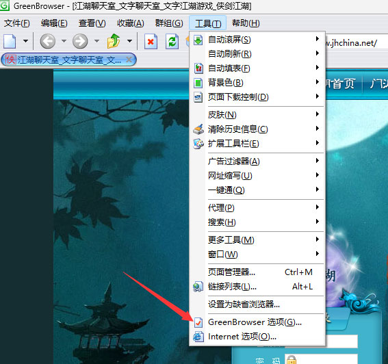Expand the 自动填表(F) submenu arrow
The height and width of the screenshot is (364, 388).
coord(318,68)
